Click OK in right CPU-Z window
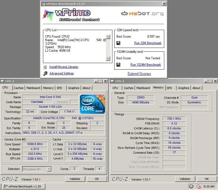The height and width of the screenshot is (190, 218). pyautogui.click(x=207, y=179)
